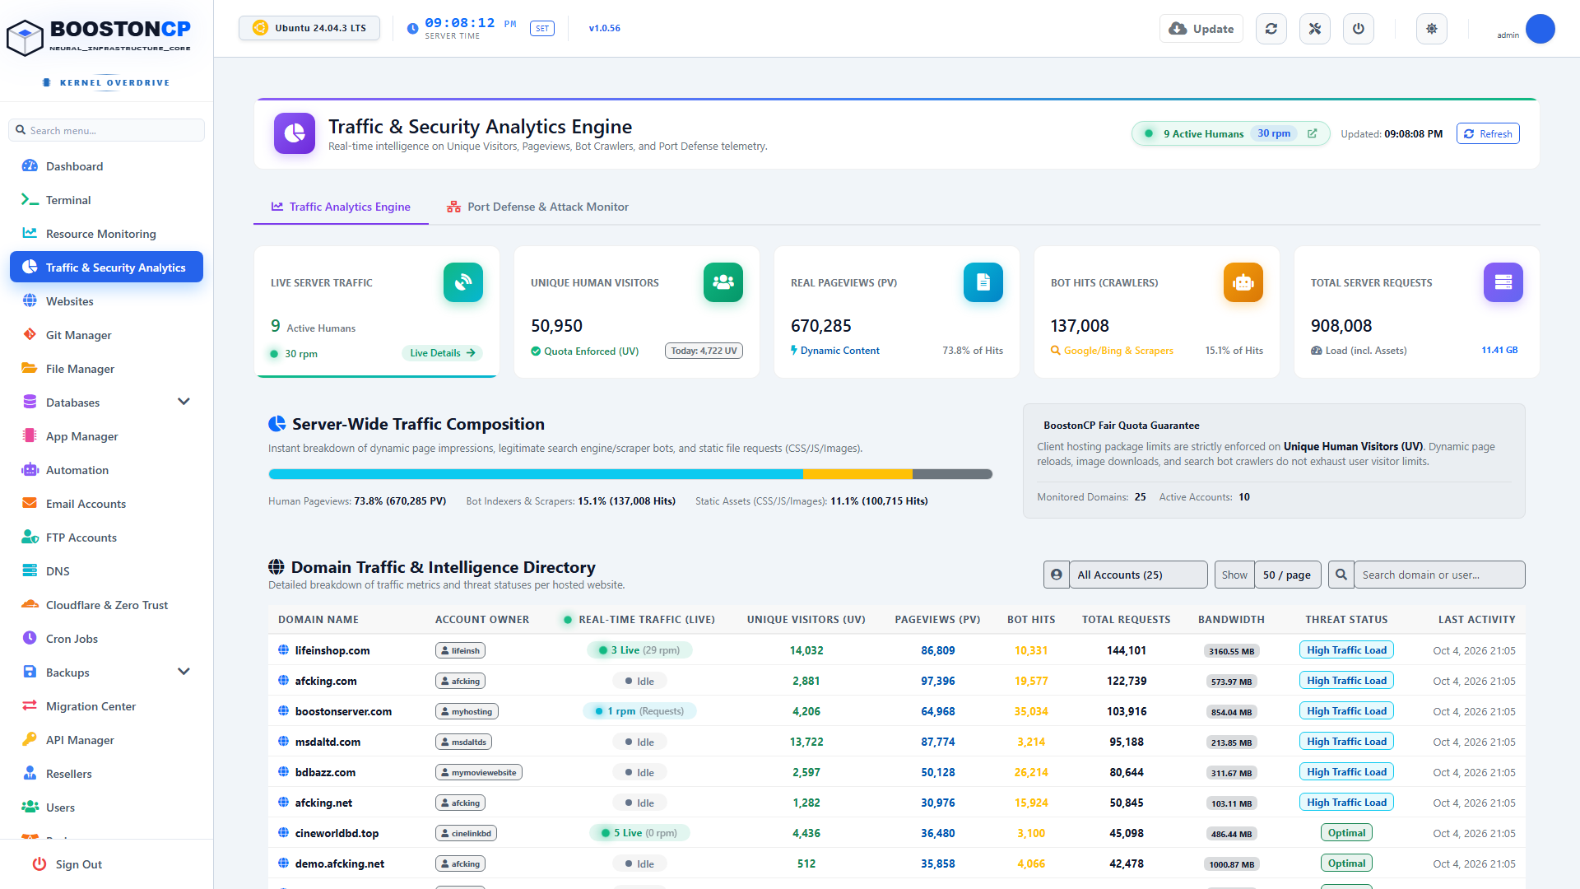Focus the Search menu field
Screen dimensions: 1580x889
(x=106, y=130)
